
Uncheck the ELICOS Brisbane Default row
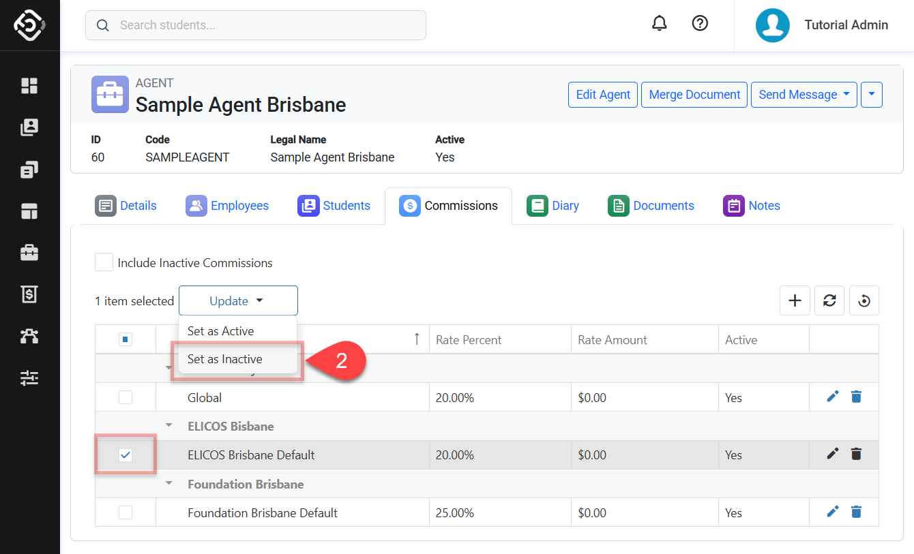[126, 455]
